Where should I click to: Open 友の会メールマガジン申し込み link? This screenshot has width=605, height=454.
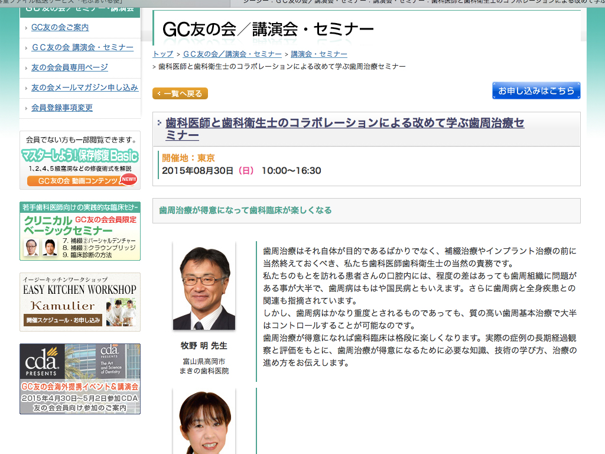(84, 87)
